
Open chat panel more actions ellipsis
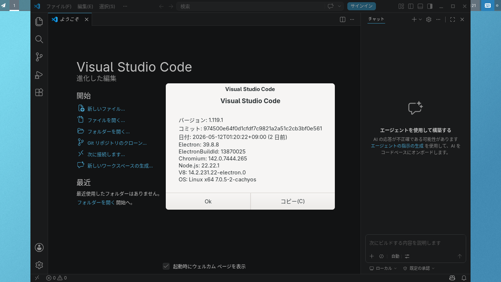438,19
